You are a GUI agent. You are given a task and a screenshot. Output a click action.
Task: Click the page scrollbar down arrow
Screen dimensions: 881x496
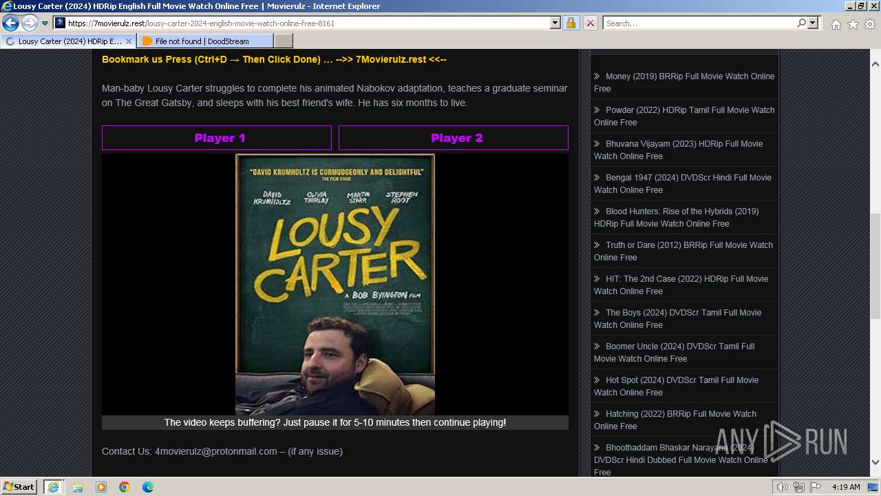pyautogui.click(x=875, y=462)
